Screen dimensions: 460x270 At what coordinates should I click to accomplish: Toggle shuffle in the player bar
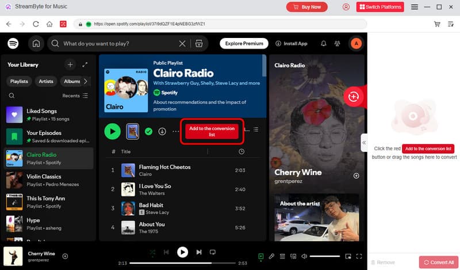coord(152,252)
